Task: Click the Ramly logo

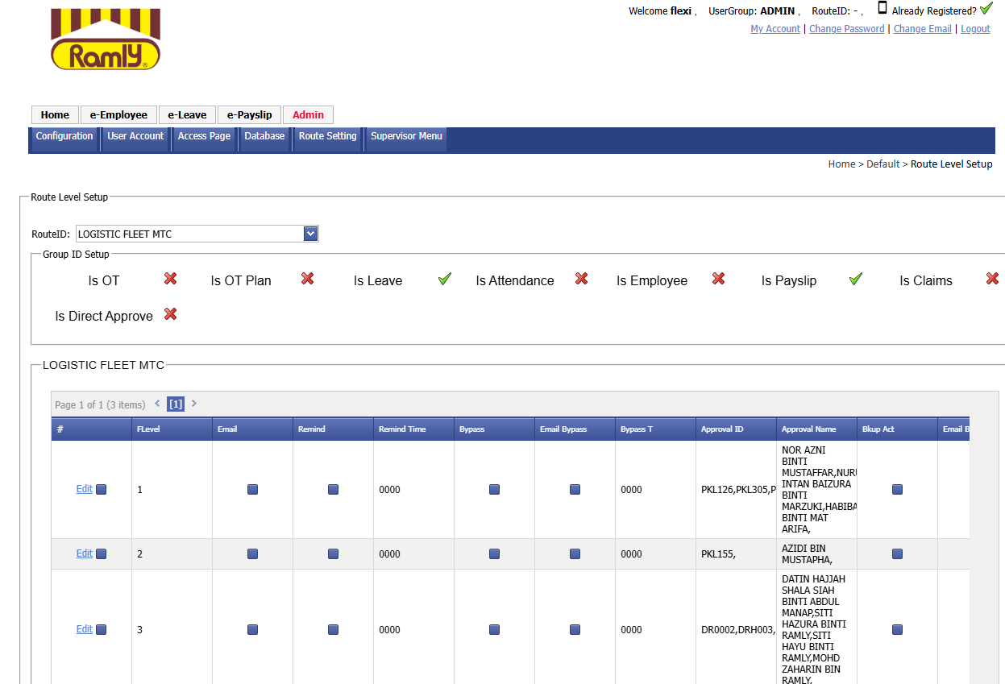Action: 106,39
